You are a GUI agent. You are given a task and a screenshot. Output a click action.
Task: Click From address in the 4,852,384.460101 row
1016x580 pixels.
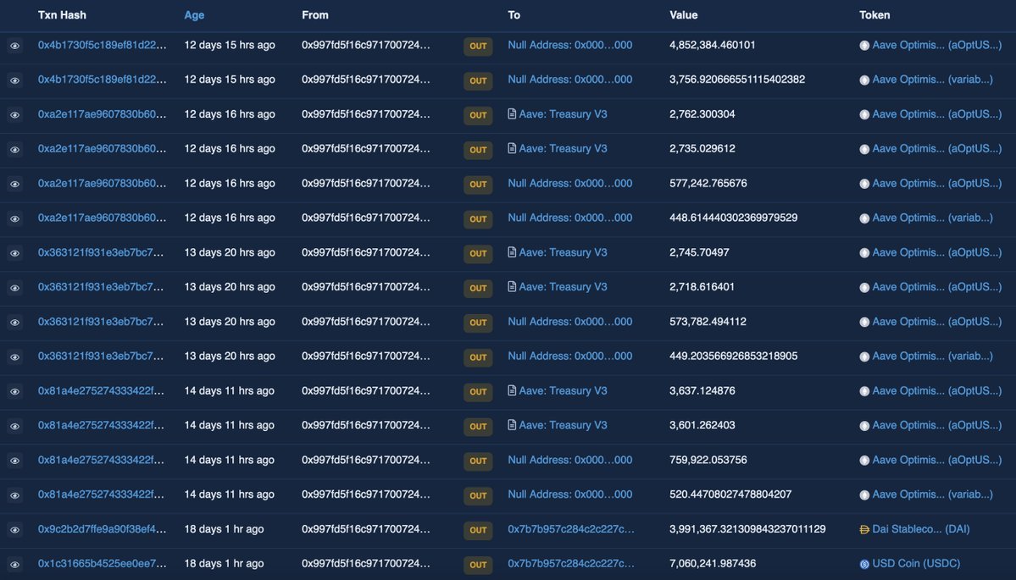tap(366, 46)
